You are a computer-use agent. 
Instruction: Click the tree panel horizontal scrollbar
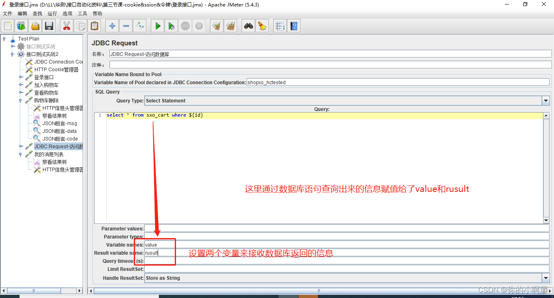[x=42, y=291]
